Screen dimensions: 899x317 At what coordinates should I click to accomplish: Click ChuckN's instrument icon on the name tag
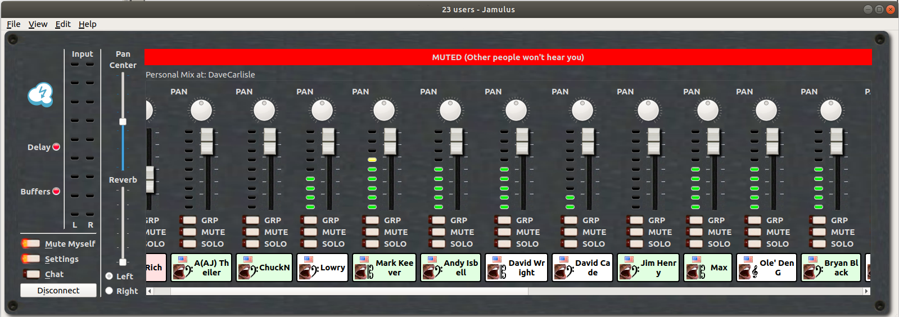(246, 271)
